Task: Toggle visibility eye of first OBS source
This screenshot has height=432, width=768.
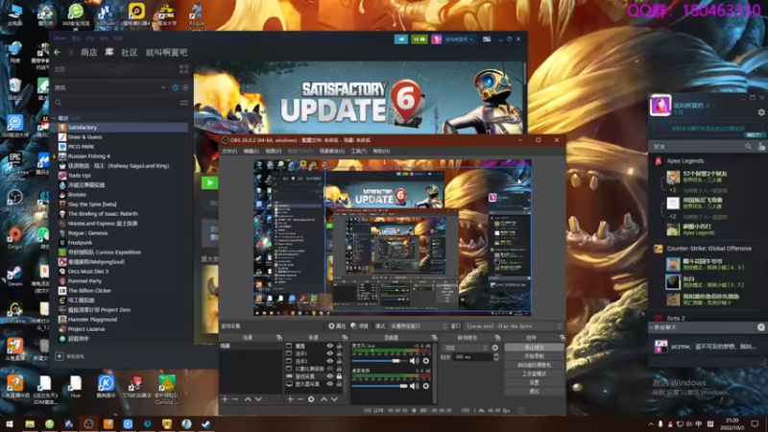Action: click(x=329, y=346)
